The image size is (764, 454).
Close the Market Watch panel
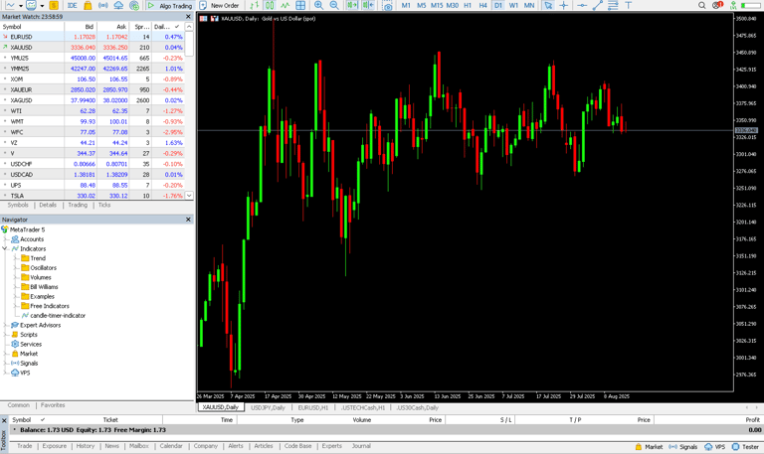pos(189,17)
